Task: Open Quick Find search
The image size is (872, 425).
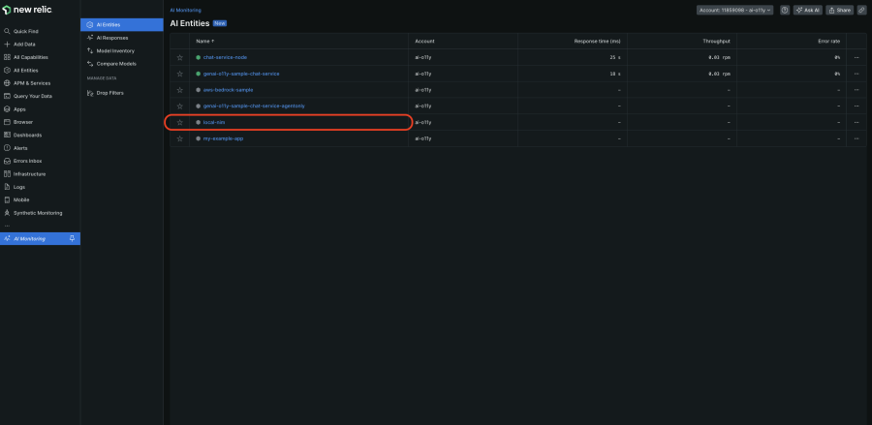Action: pos(26,31)
